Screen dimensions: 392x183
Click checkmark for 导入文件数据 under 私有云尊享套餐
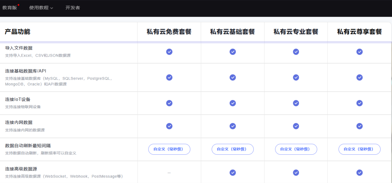point(359,52)
